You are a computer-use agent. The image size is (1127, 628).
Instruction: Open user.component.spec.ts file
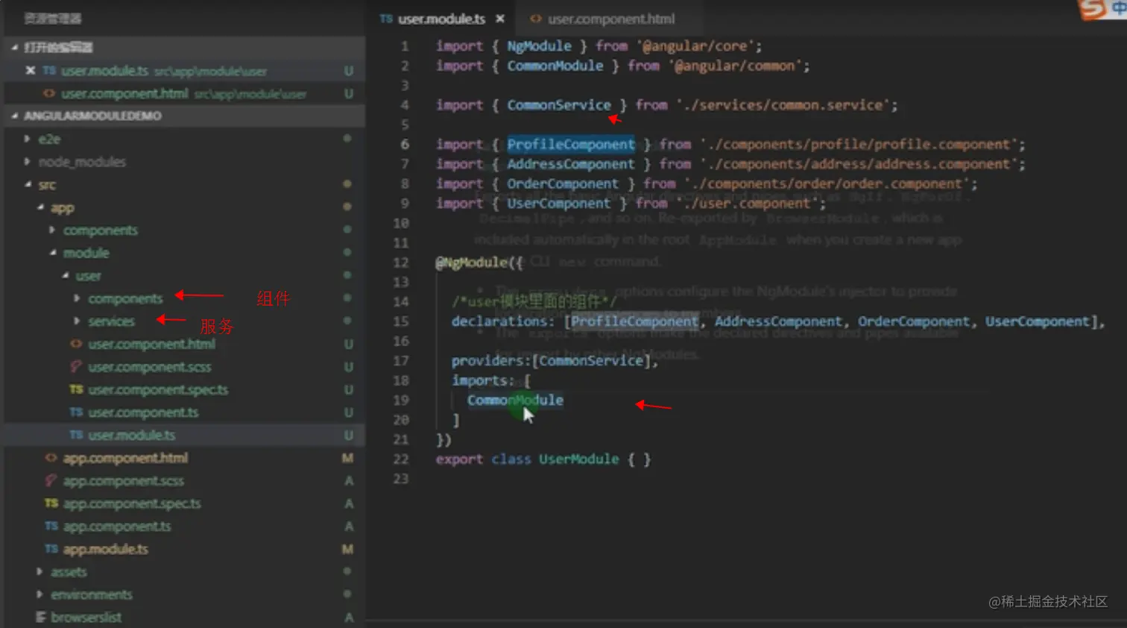158,389
